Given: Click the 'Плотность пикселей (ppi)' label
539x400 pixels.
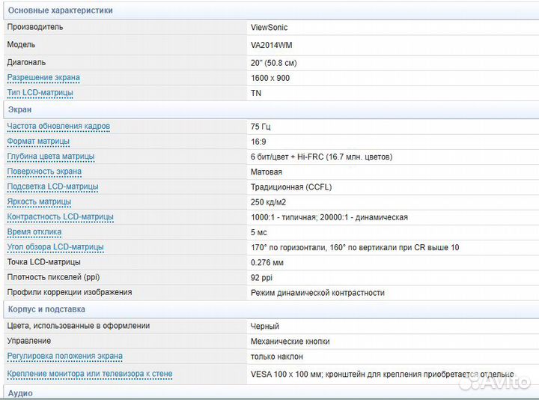Looking at the screenshot, I should click(53, 277).
